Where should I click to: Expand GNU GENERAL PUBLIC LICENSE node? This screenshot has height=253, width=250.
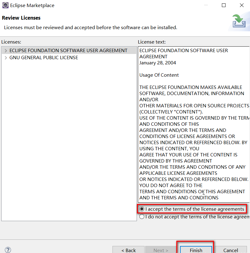(x=6, y=58)
